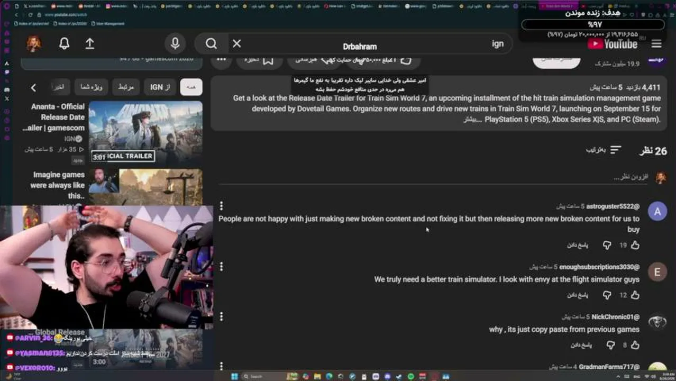The image size is (676, 381).
Task: Click the magnifier search button
Action: click(x=211, y=44)
